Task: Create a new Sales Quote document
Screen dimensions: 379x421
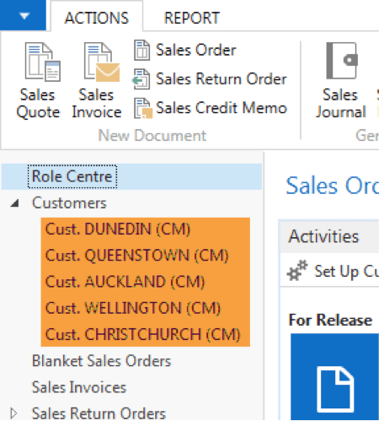Action: click(39, 81)
